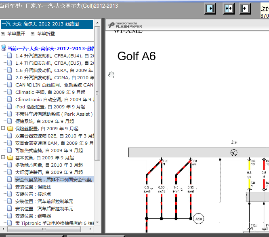This screenshot has width=269, height=237.
Task: Open 1.4 升汽油发动机 CFBA (EU4) diagram
Action: pyautogui.click(x=55, y=56)
